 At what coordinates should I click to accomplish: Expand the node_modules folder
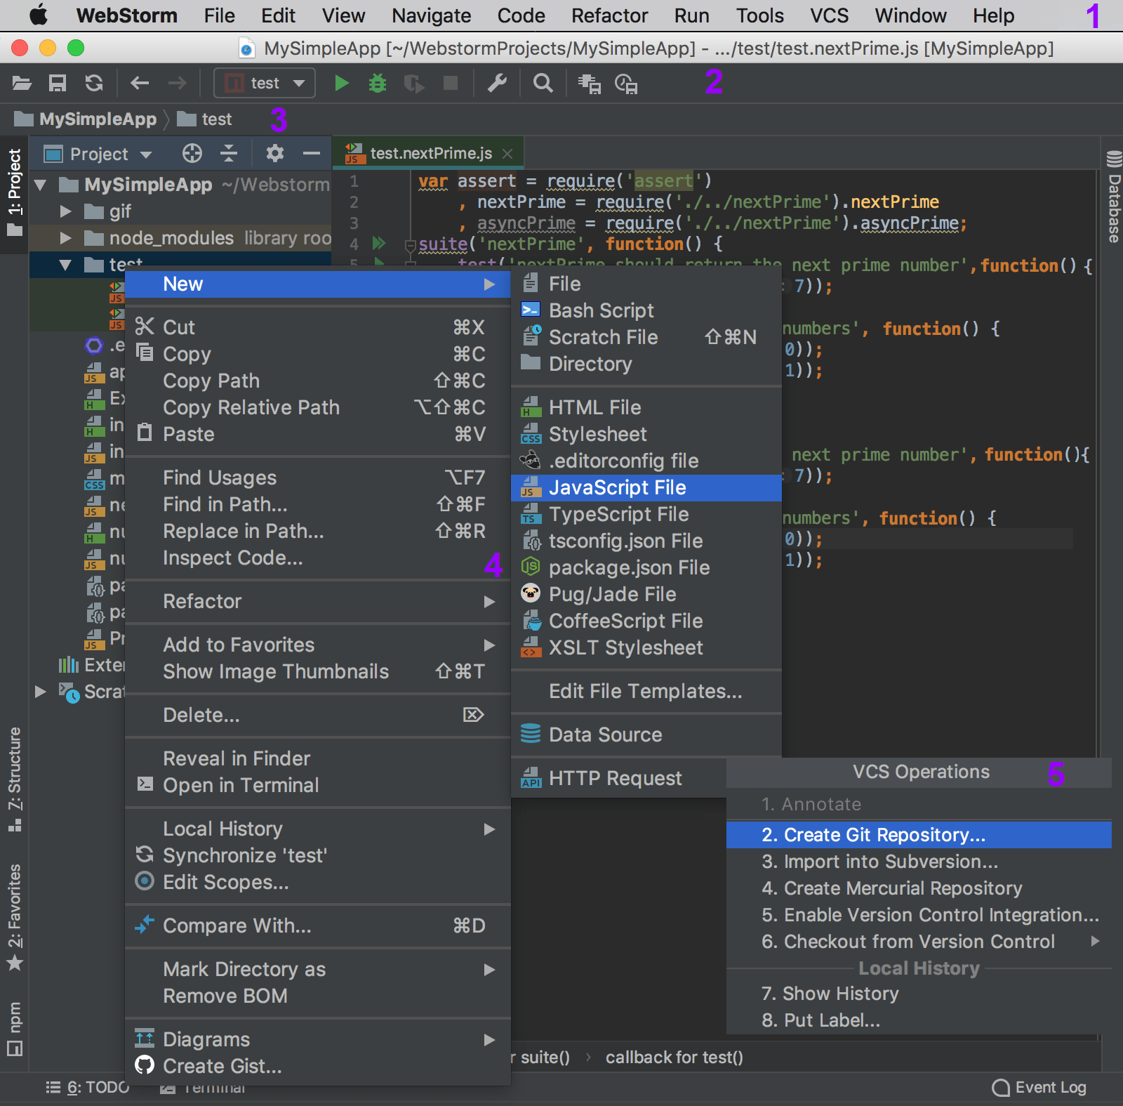tap(65, 238)
